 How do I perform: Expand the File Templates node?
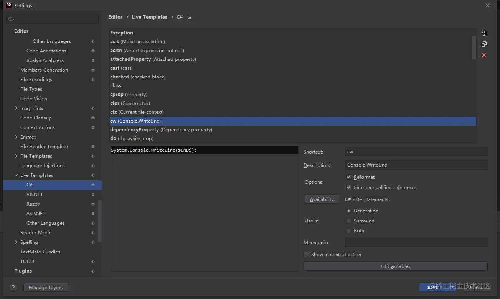[16, 156]
